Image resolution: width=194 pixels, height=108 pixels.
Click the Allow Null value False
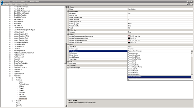coord(160,47)
